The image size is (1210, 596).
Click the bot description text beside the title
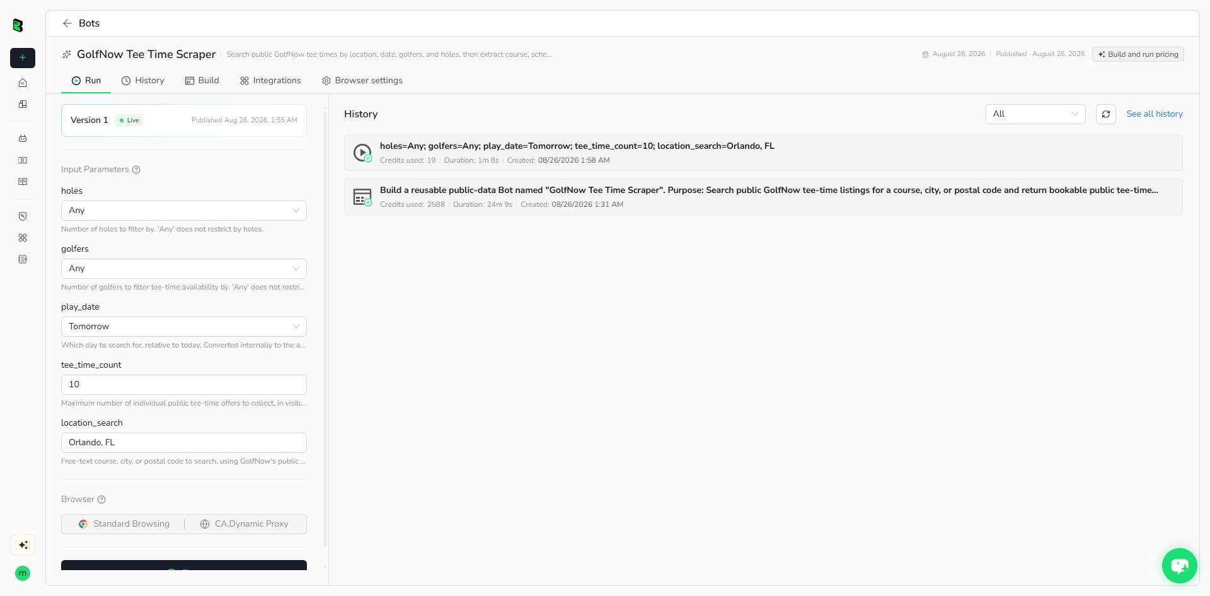click(389, 54)
